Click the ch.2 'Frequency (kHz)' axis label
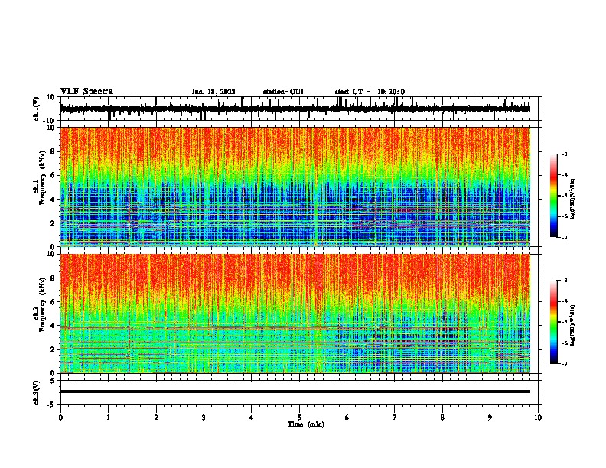The image size is (606, 468). tap(42, 304)
